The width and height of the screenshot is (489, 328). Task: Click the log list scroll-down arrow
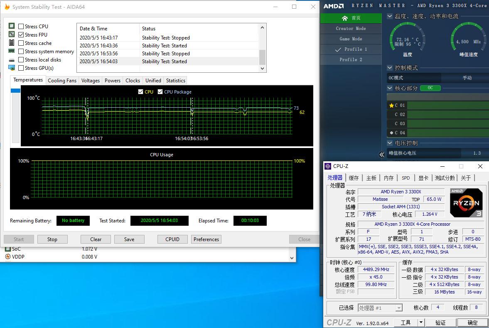pos(262,68)
